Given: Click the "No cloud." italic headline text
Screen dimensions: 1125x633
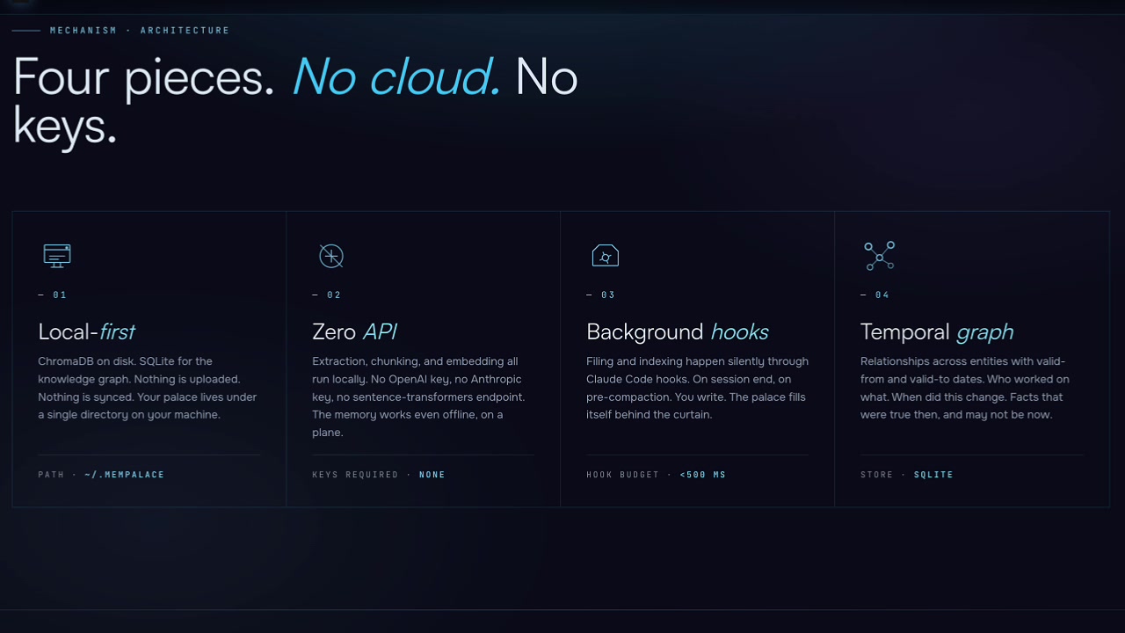Looking at the screenshot, I should 396,77.
